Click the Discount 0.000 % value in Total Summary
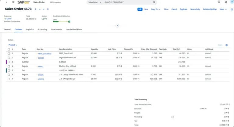 pos(203,109)
